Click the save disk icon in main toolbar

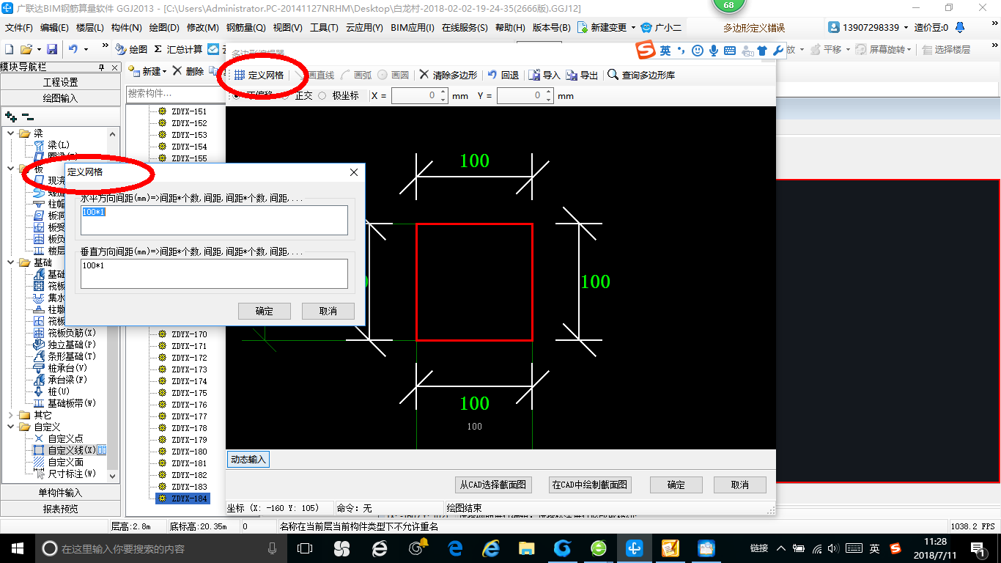pos(52,49)
